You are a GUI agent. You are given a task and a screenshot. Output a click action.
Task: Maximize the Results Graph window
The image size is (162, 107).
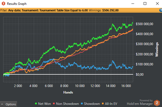145,4
